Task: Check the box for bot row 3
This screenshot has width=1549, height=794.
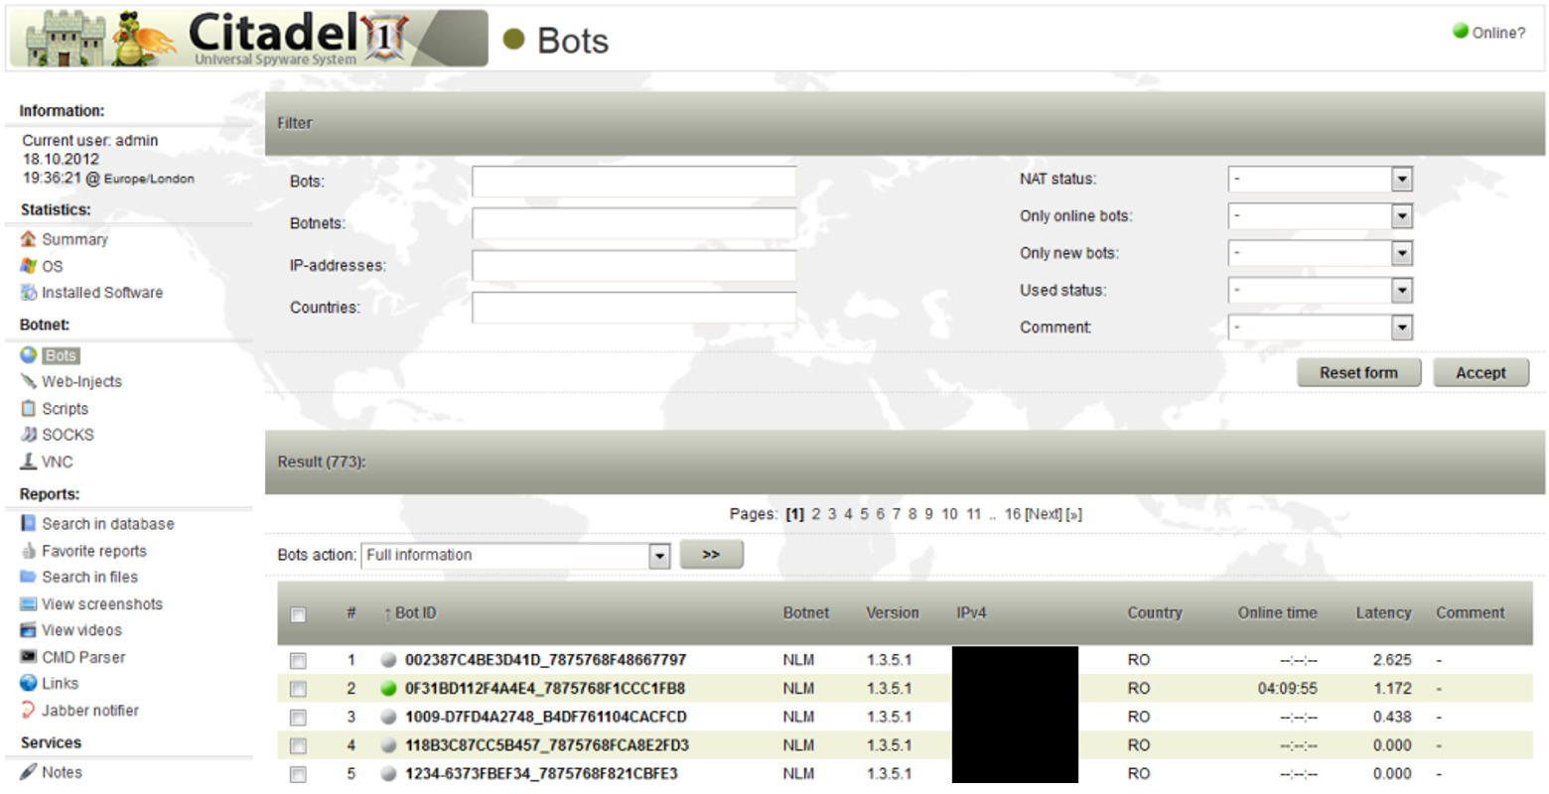Action: [x=298, y=717]
